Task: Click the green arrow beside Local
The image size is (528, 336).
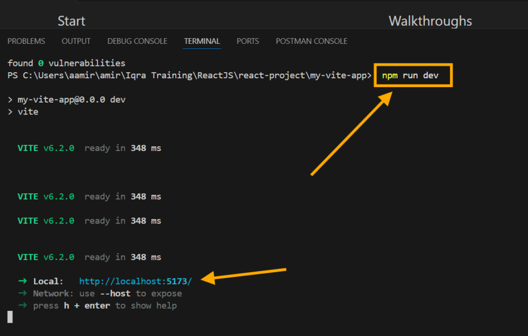Action: [x=22, y=281]
